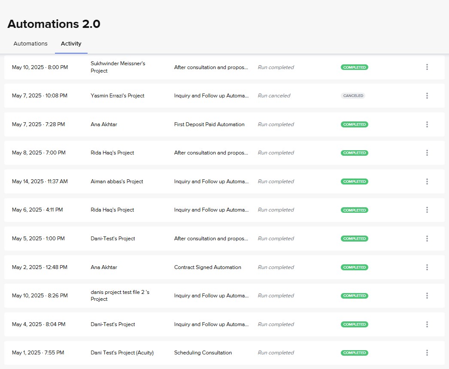The width and height of the screenshot is (449, 369).
Task: Click the Automations 2.0 page heading
Action: tap(54, 24)
